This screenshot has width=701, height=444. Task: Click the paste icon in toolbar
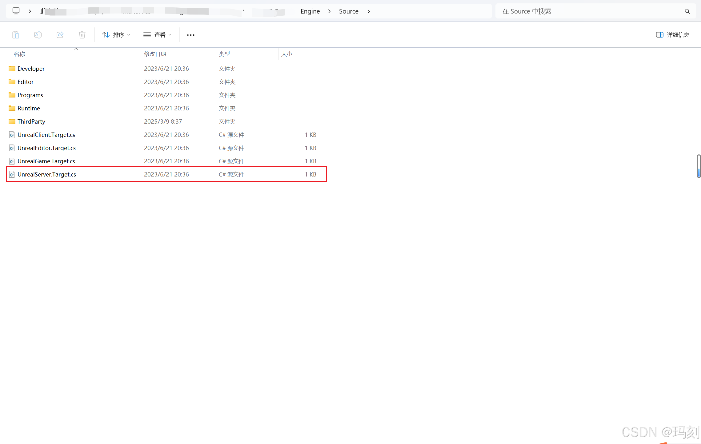pyautogui.click(x=16, y=35)
